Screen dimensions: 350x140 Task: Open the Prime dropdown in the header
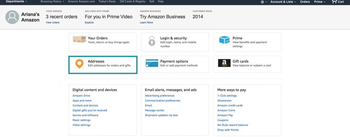pyautogui.click(x=320, y=2)
